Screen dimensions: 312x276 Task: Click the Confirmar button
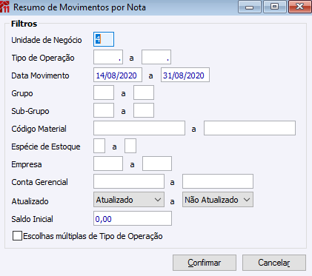tap(205, 263)
